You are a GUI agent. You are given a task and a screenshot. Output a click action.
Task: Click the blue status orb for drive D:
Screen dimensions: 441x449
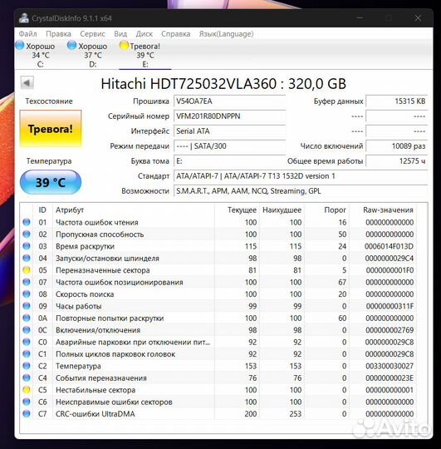click(x=71, y=45)
